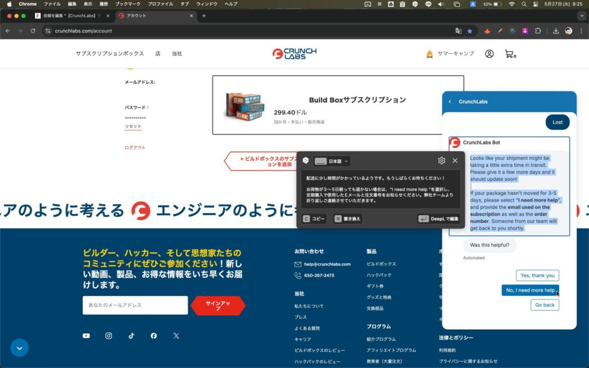Click Go back in chat
The height and width of the screenshot is (368, 589).
tap(545, 305)
